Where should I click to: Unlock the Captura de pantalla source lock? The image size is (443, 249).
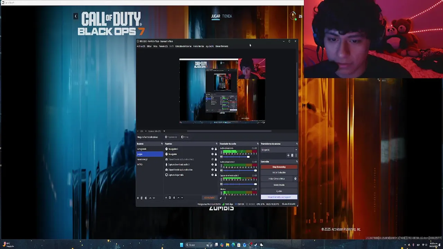[216, 175]
